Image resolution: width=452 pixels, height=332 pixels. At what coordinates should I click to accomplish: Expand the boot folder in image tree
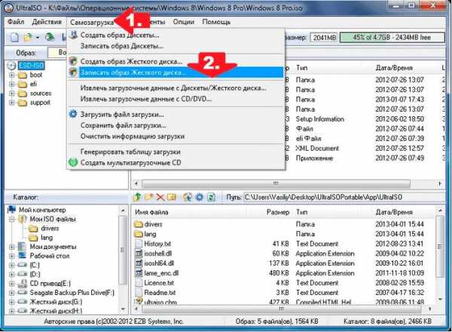pos(12,75)
